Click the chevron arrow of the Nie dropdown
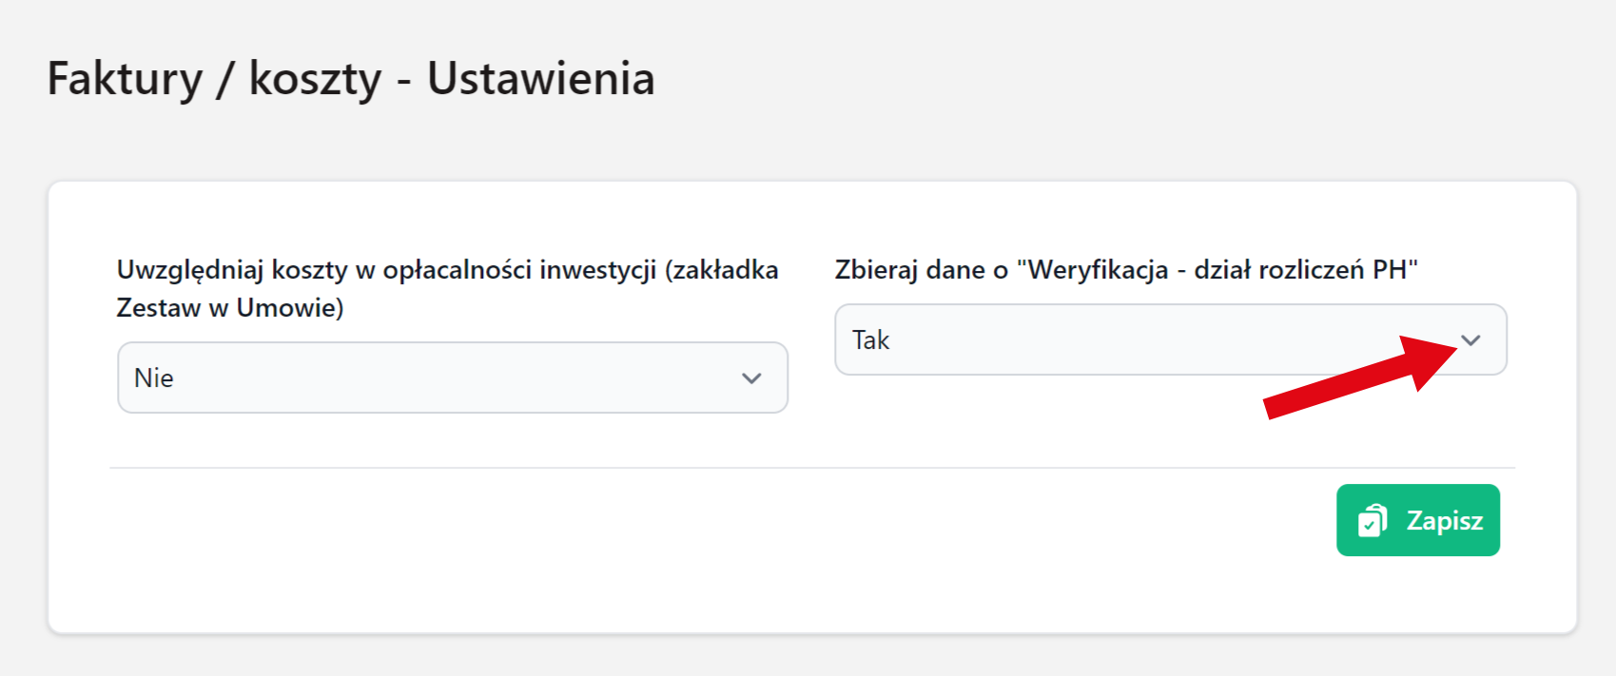Image resolution: width=1616 pixels, height=676 pixels. (751, 378)
